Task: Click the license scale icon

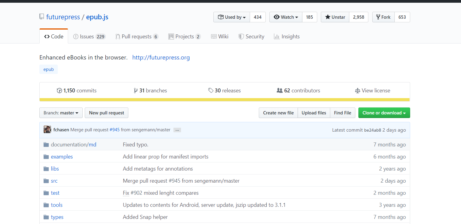Action: point(357,91)
